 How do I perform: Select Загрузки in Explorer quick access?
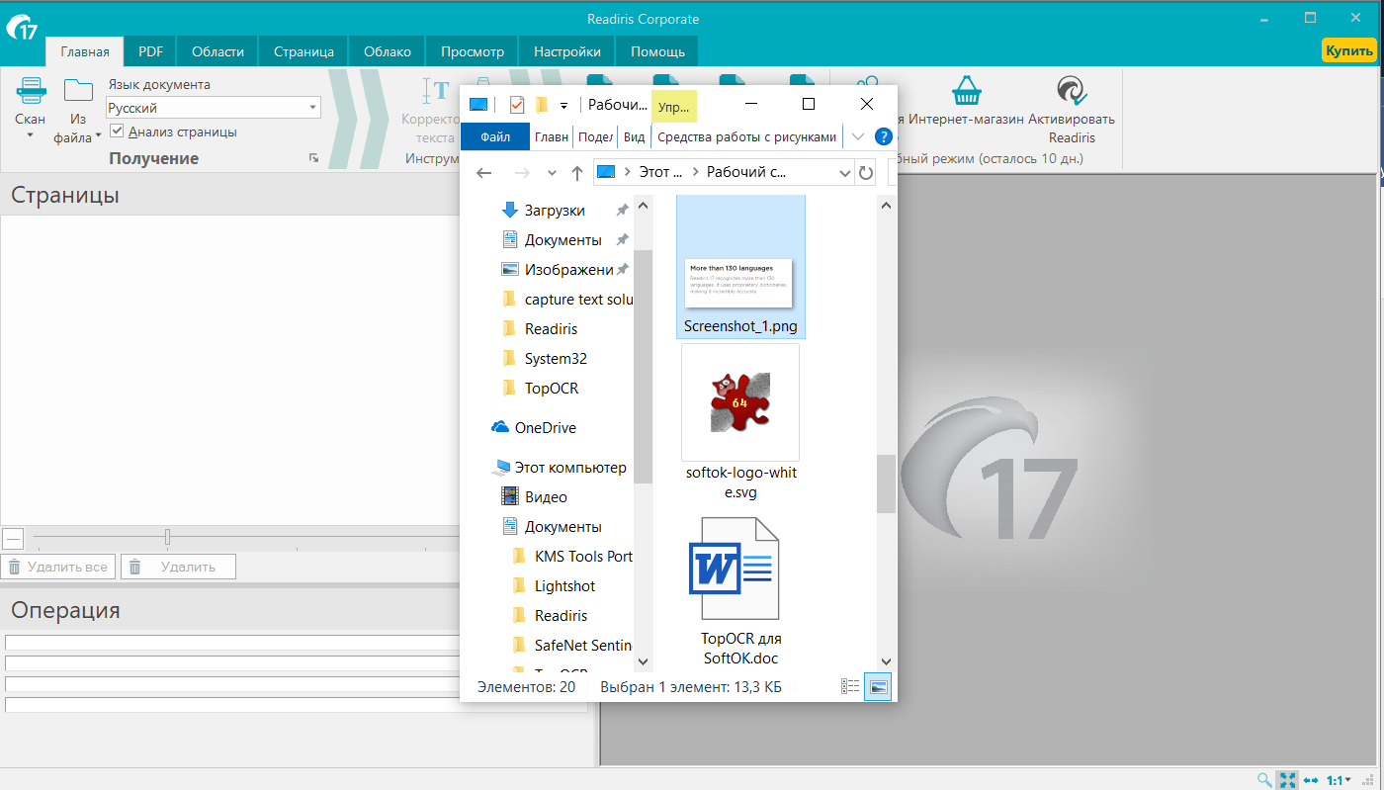pyautogui.click(x=544, y=211)
